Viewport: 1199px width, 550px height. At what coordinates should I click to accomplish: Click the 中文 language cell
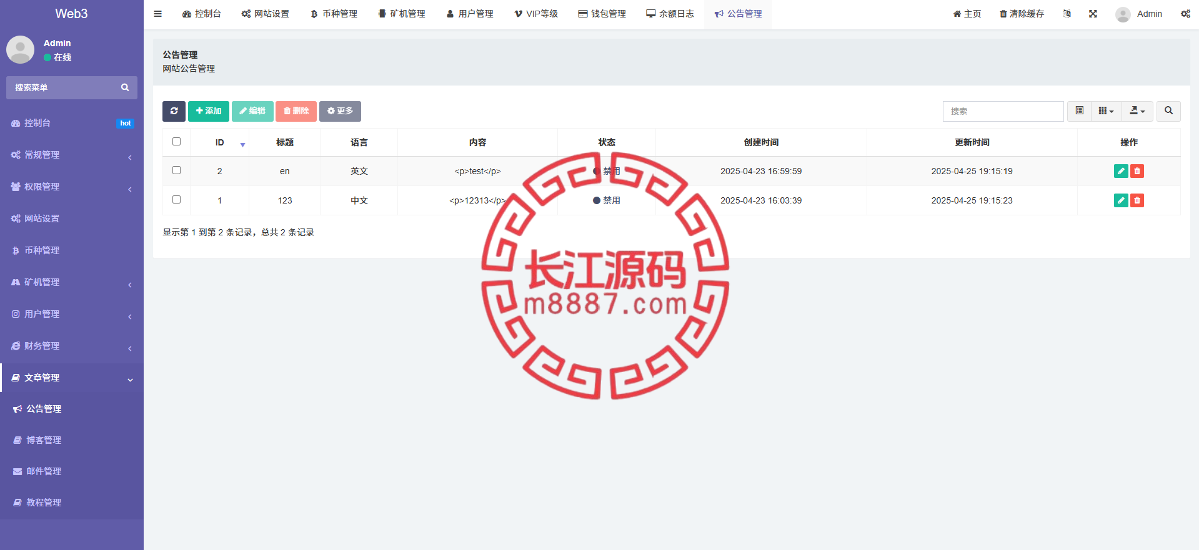click(x=359, y=200)
